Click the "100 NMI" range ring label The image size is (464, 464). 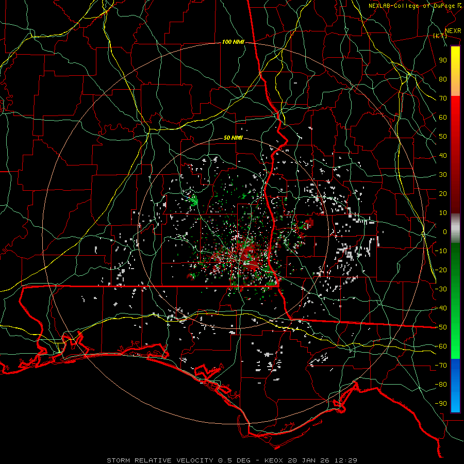[x=233, y=42]
